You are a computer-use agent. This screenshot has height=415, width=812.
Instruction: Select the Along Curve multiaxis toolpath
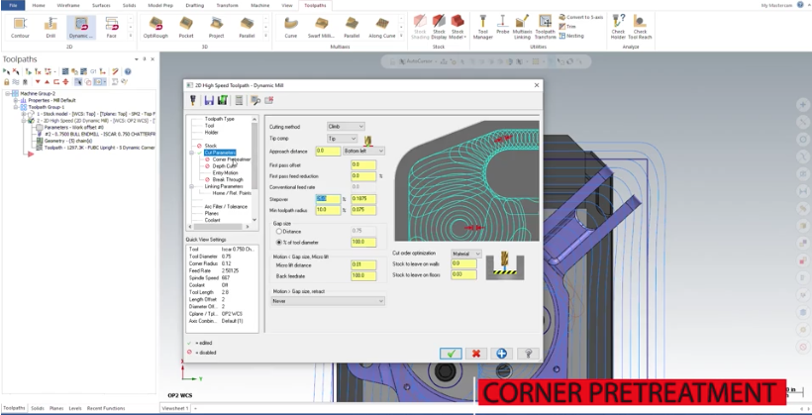[382, 28]
